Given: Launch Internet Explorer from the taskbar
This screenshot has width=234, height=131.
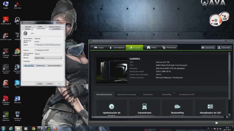Looking at the screenshot, I should pos(11,128).
